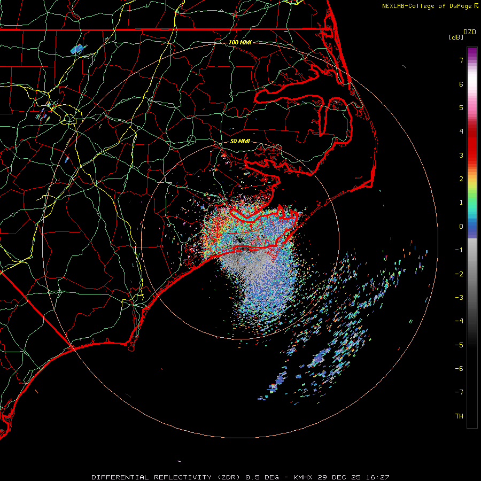This screenshot has height=481, width=481.
Task: Click the 2 tick label on scale
Action: pos(461,179)
